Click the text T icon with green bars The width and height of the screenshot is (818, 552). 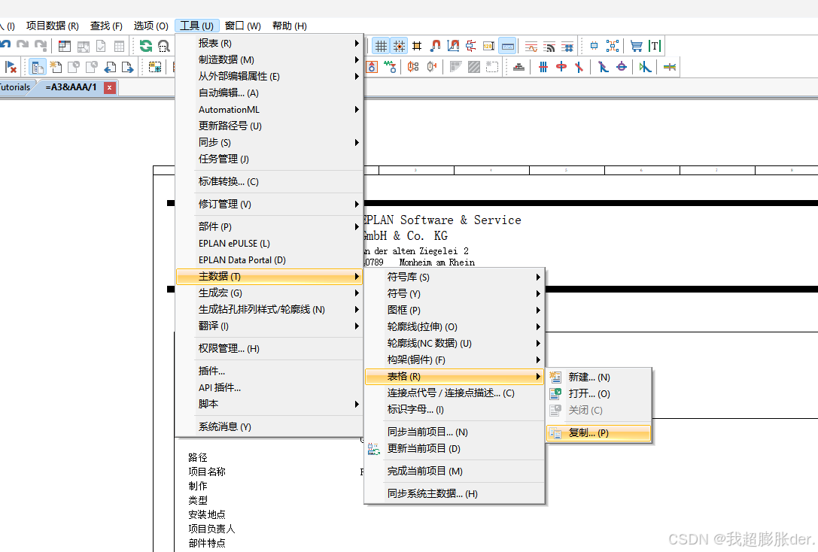(654, 46)
